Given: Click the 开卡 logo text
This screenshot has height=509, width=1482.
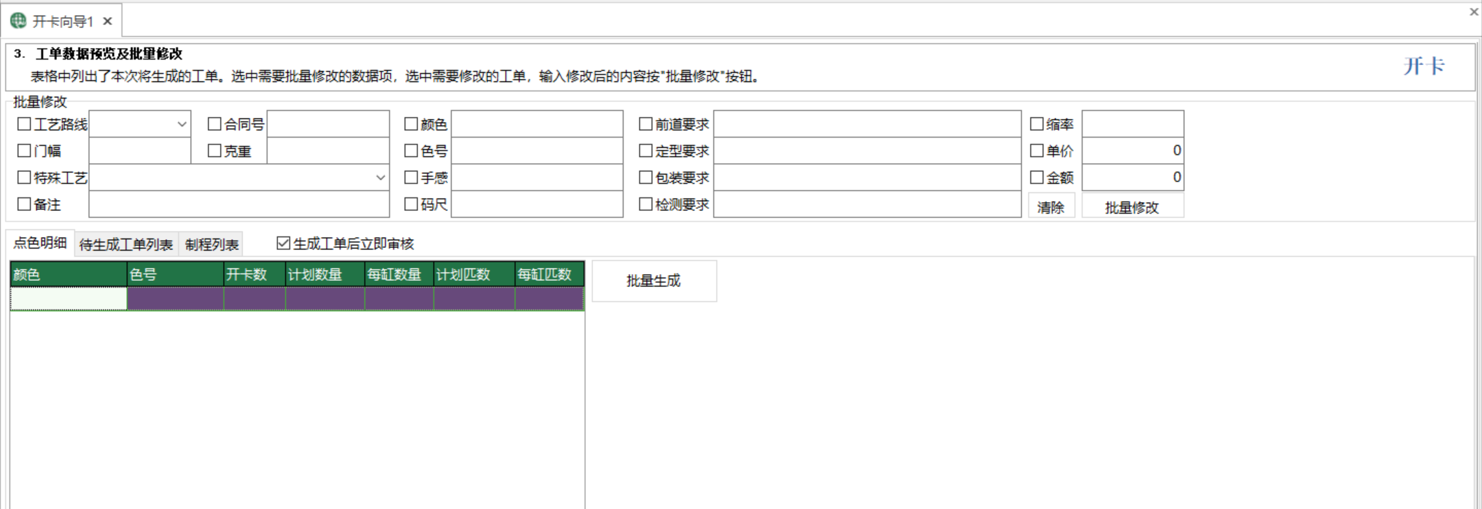Looking at the screenshot, I should (x=1424, y=66).
